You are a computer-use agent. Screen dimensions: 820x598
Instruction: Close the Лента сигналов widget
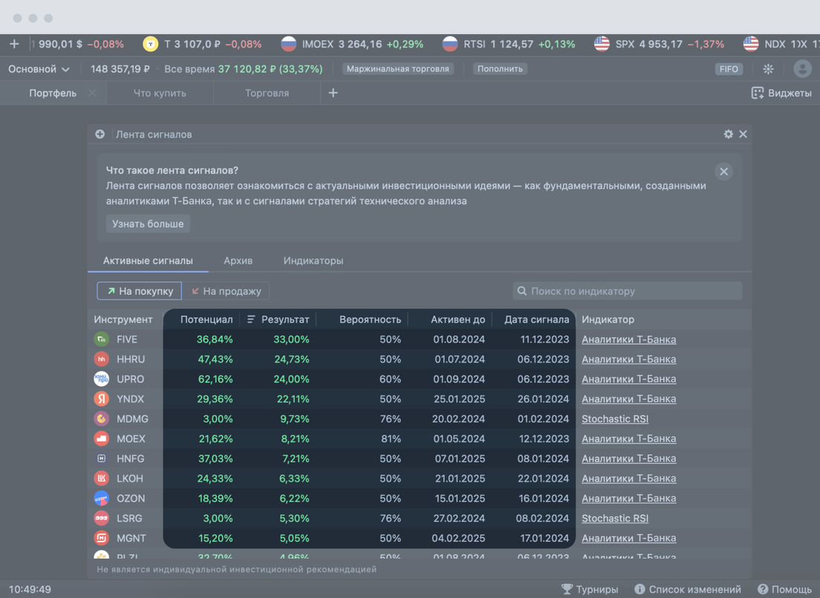tap(743, 134)
